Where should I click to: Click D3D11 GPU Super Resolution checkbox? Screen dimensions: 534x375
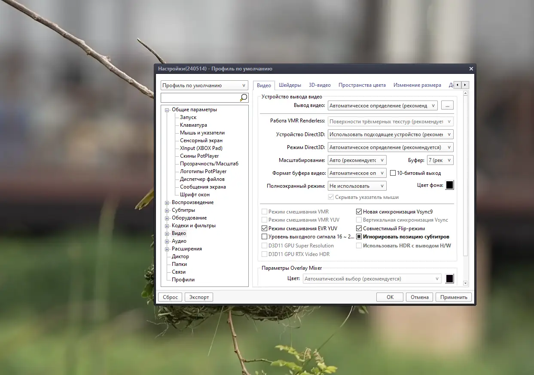(264, 246)
